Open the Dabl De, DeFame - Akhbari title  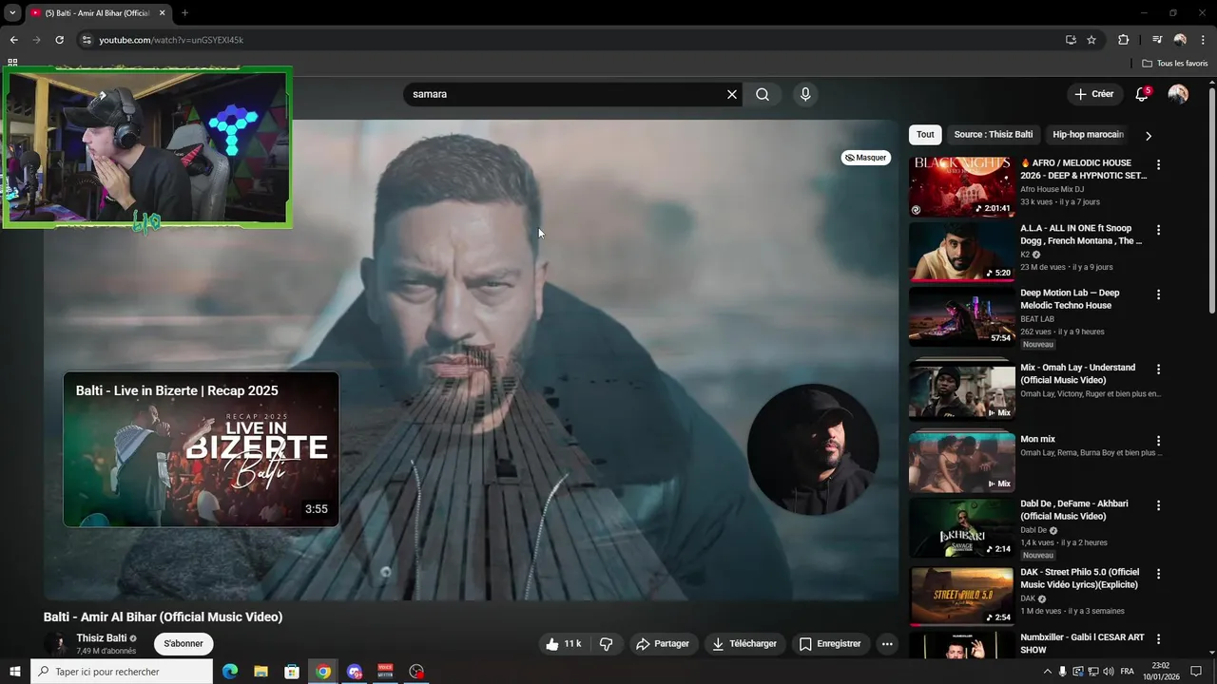point(1074,510)
